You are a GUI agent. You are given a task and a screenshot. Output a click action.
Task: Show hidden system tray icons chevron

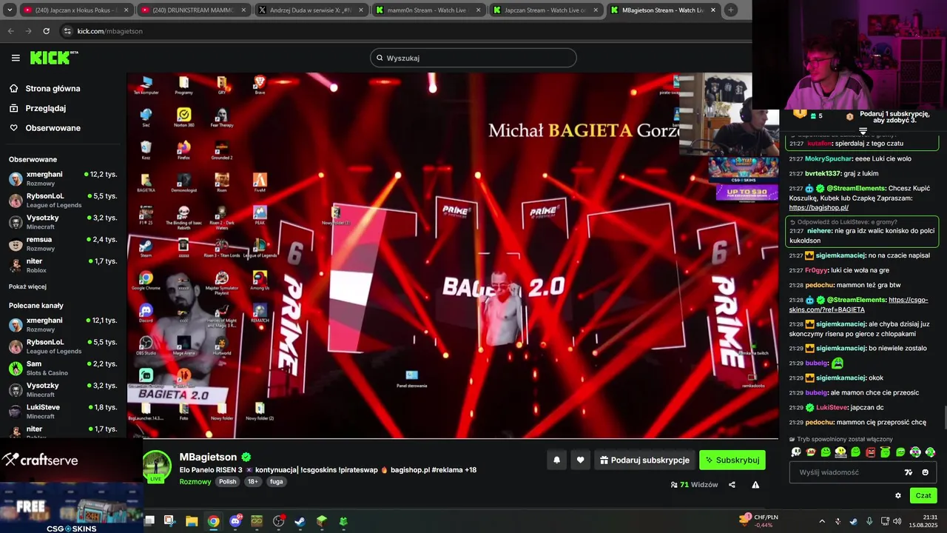(821, 521)
